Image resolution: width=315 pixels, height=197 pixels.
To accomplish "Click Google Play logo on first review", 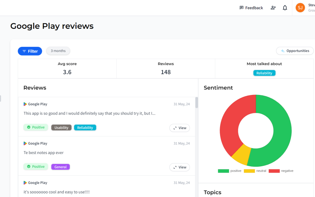I will pos(25,104).
